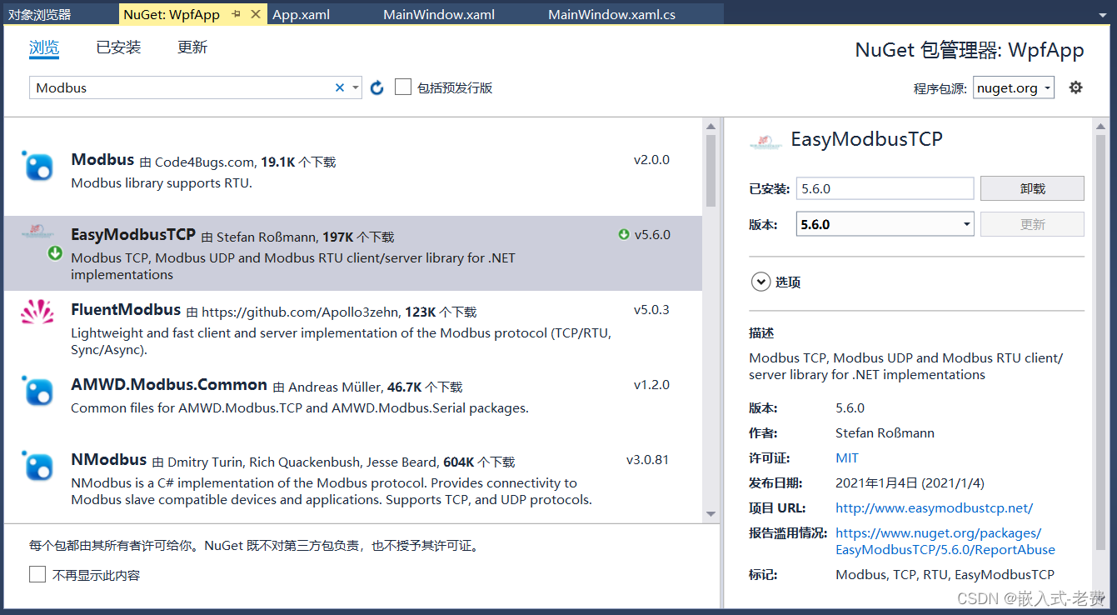
Task: Open the easymodbustcp.net project URL
Action: [x=934, y=507]
